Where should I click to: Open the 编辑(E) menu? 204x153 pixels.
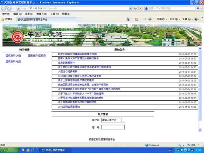point(17,14)
